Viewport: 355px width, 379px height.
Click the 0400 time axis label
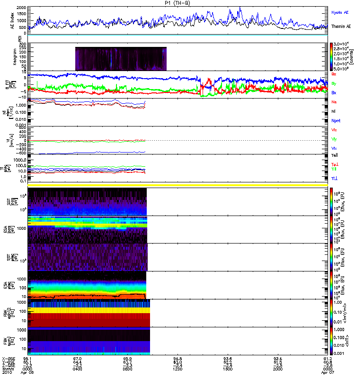click(x=77, y=369)
